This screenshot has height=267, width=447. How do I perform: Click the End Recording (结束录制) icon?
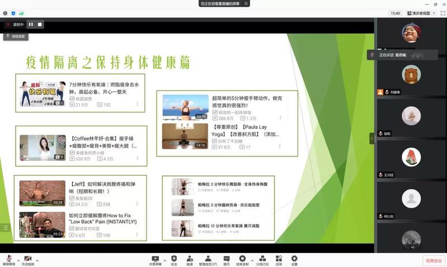242,260
